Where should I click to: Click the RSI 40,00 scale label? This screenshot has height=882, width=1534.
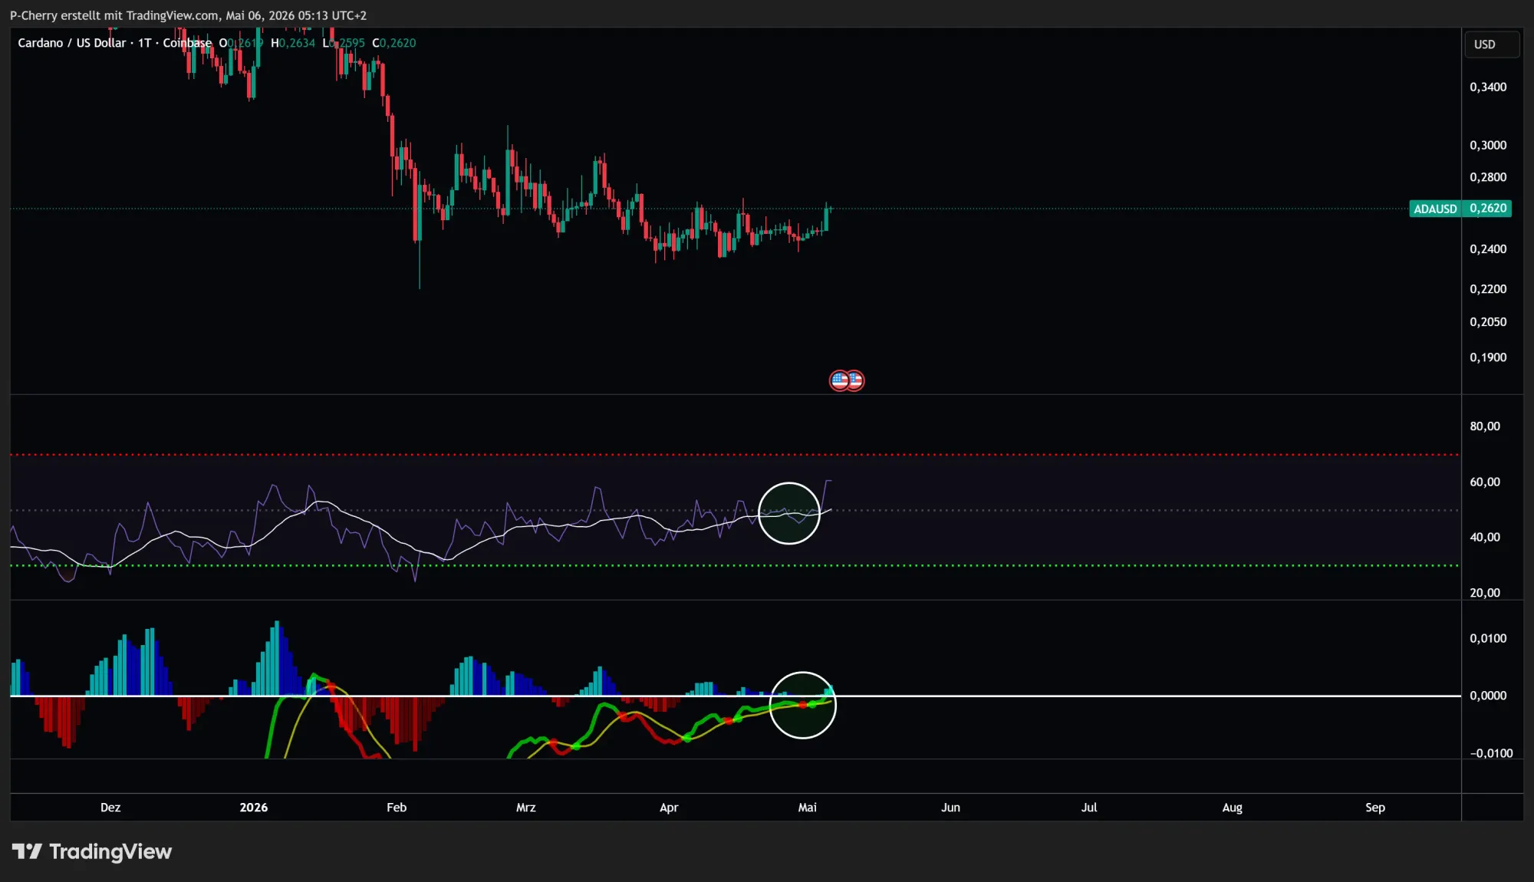coord(1485,538)
